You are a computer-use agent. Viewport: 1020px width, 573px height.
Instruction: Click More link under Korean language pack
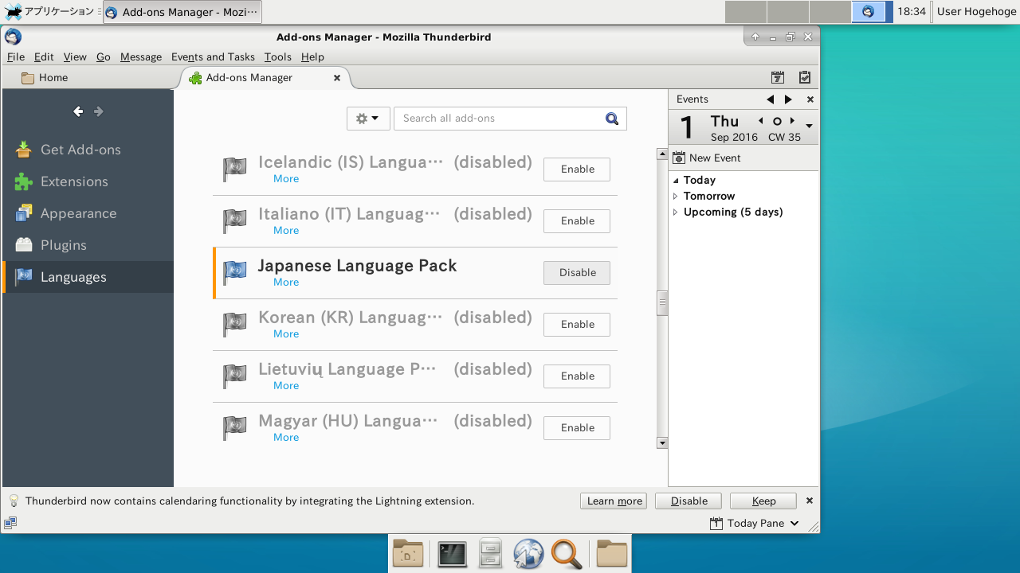coord(286,334)
